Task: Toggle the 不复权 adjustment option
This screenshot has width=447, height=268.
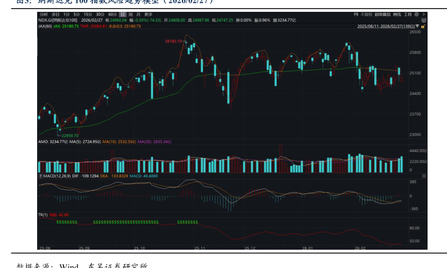Action: tap(366, 14)
